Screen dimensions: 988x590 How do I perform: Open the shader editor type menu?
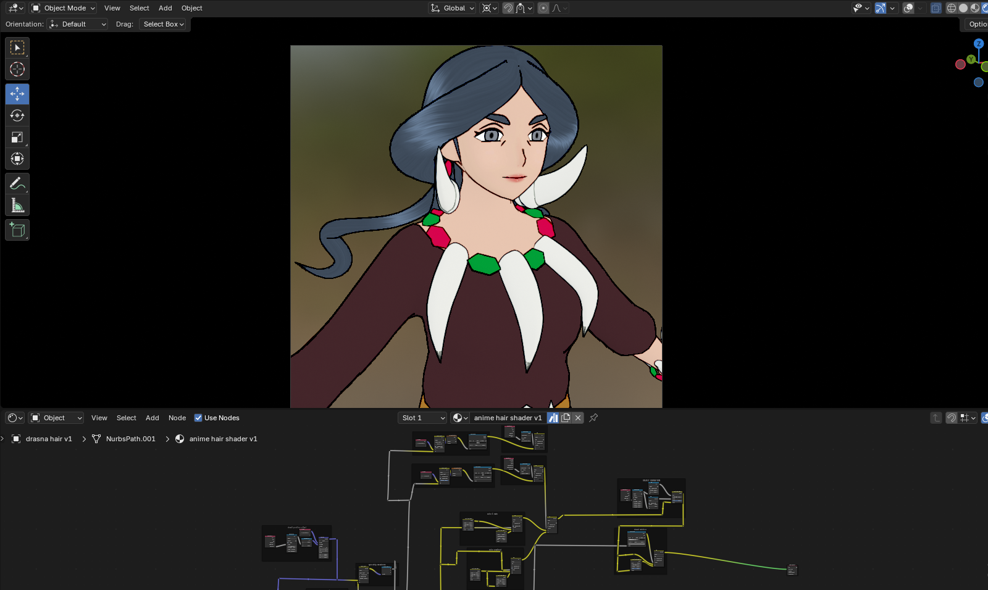pyautogui.click(x=15, y=418)
